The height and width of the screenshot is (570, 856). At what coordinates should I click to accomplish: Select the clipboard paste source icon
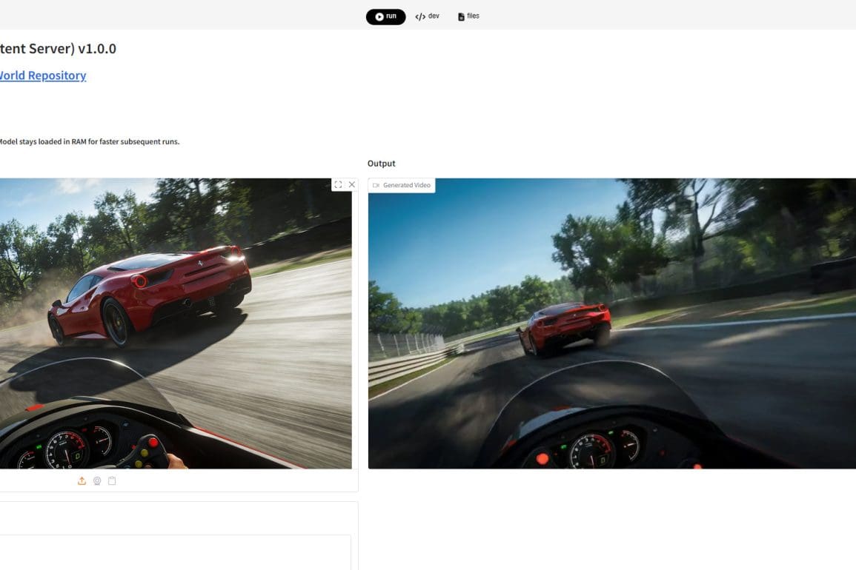pos(112,481)
